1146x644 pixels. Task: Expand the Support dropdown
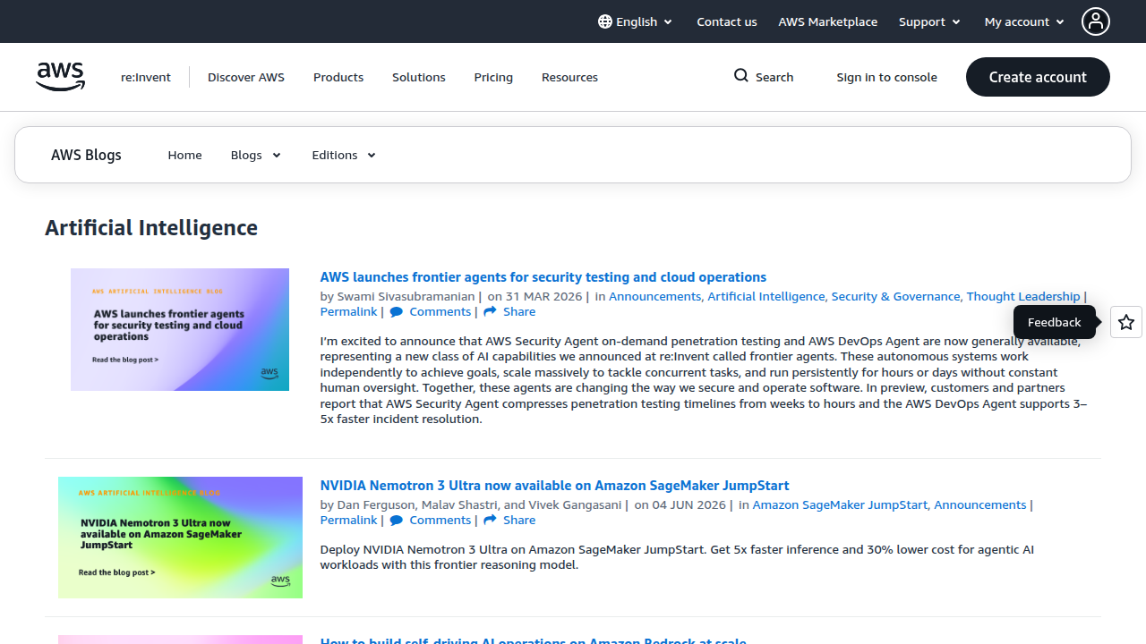click(x=929, y=21)
